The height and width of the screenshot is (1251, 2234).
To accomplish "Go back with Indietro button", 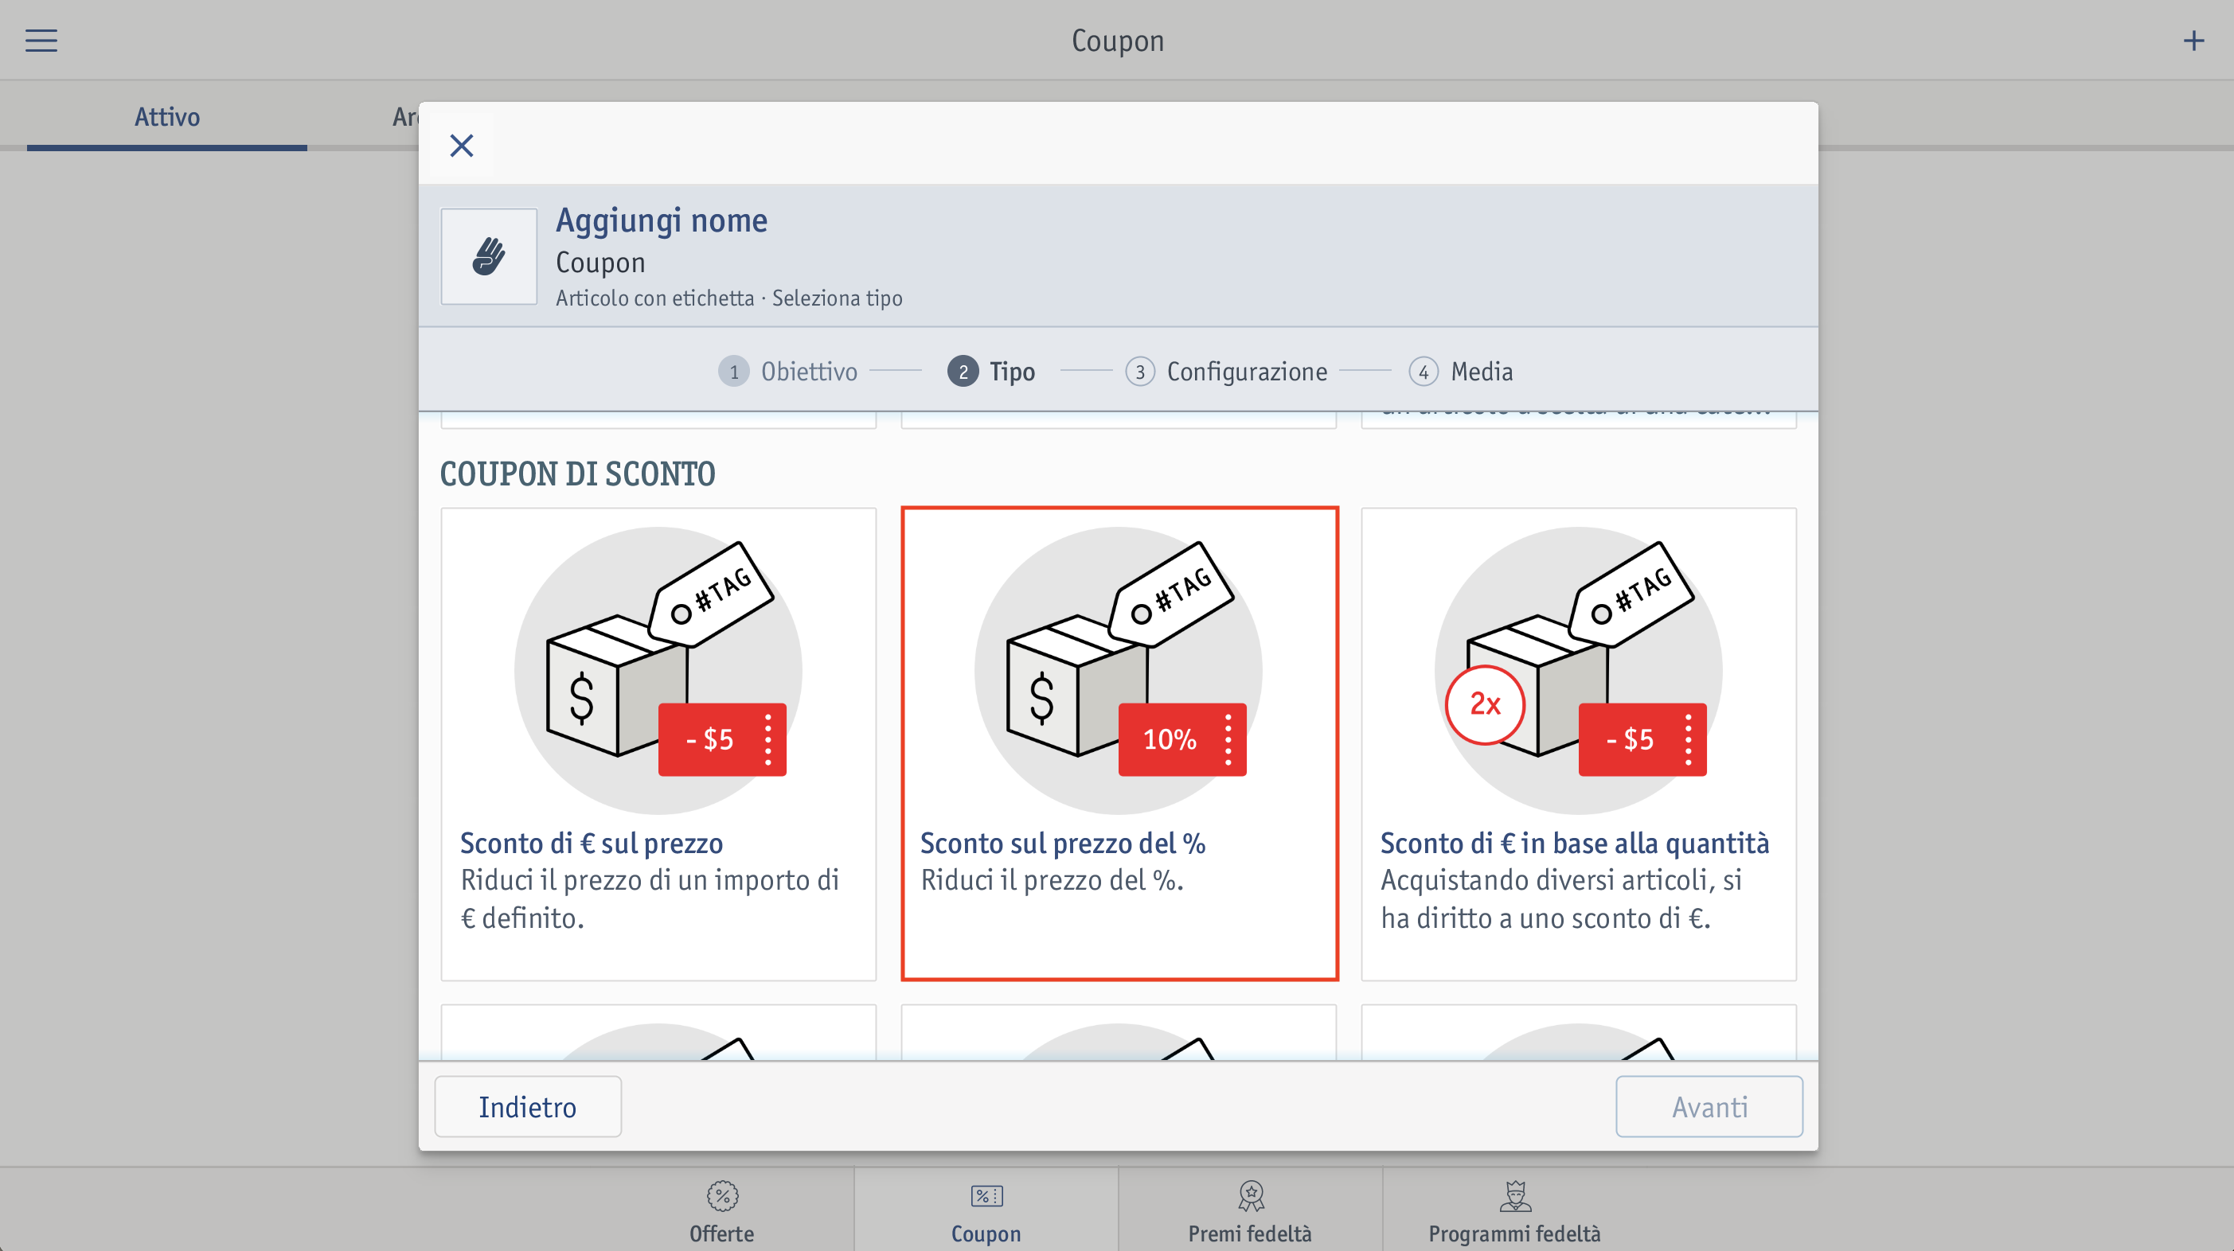I will [x=527, y=1106].
